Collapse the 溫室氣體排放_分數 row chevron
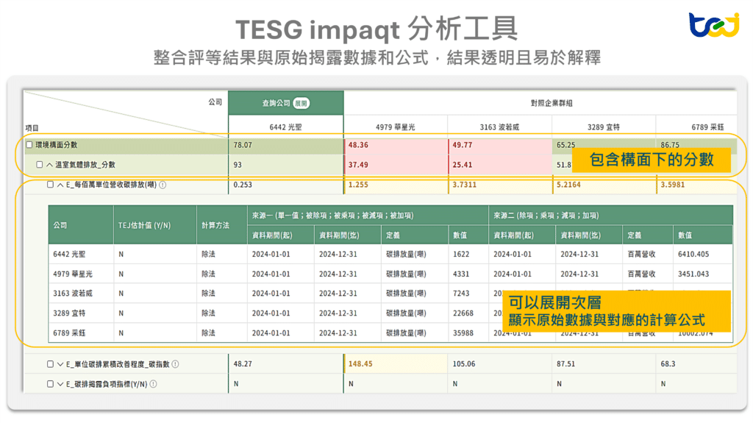Viewport: 753px width, 423px height. click(49, 165)
